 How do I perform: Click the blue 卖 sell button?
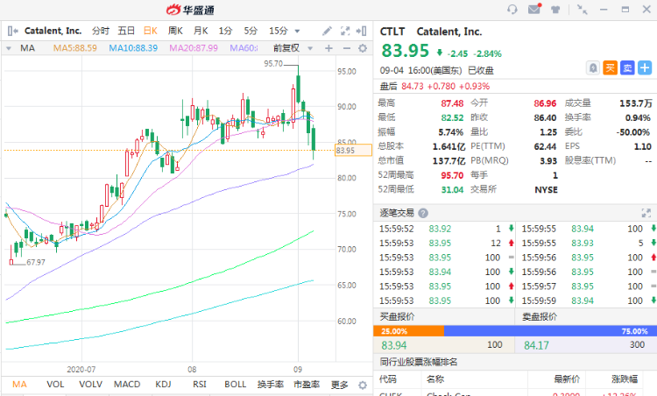point(627,67)
